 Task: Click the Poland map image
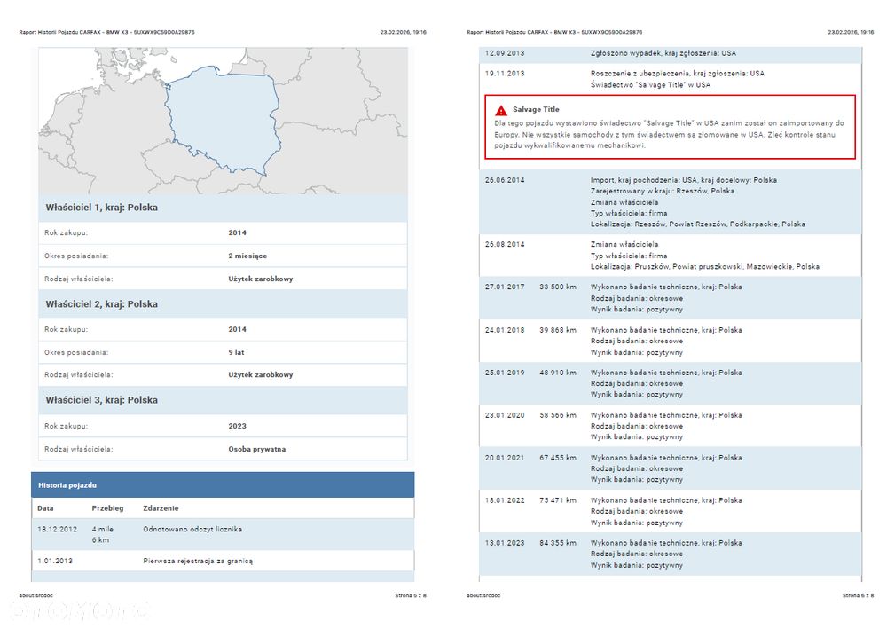(223, 121)
